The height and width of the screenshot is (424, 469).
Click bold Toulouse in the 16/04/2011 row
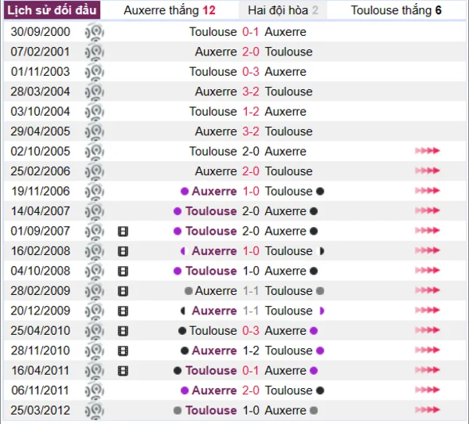click(x=211, y=371)
